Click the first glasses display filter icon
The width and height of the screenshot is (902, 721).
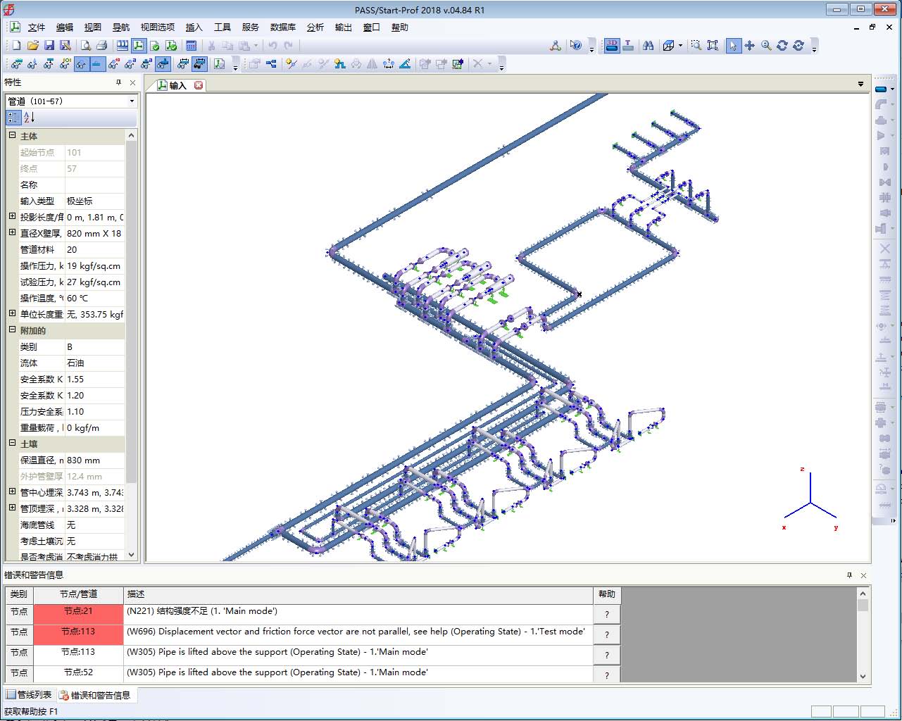pyautogui.click(x=16, y=64)
